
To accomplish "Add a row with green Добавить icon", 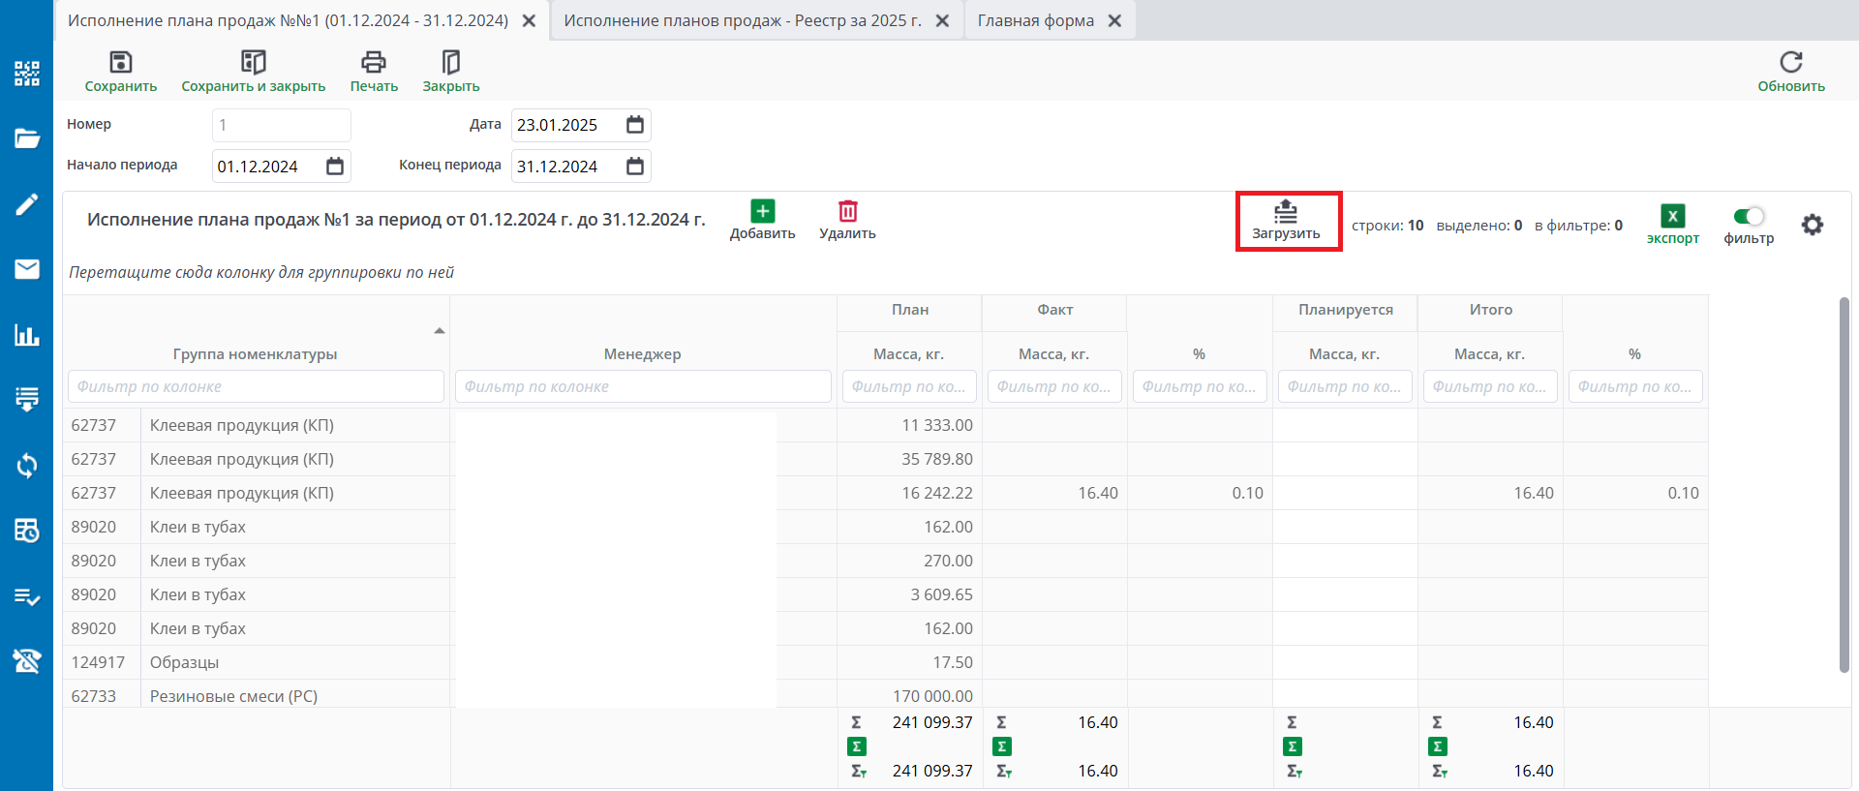I will (x=762, y=212).
